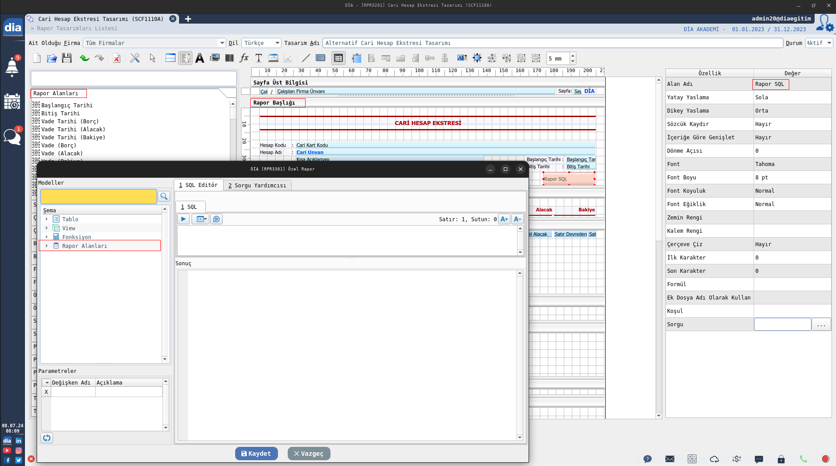Open the notifications bell in sidebar

pos(12,67)
